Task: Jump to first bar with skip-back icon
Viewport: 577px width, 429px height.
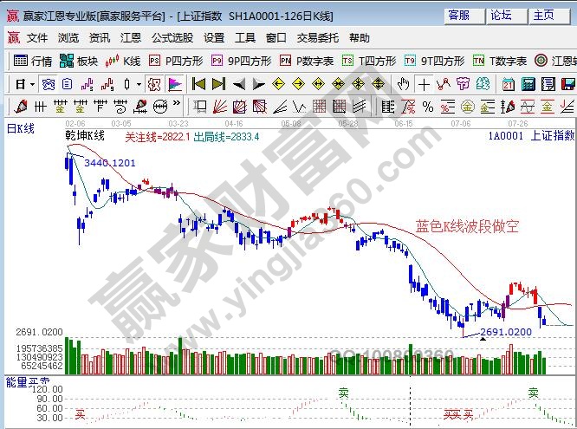Action: point(198,84)
